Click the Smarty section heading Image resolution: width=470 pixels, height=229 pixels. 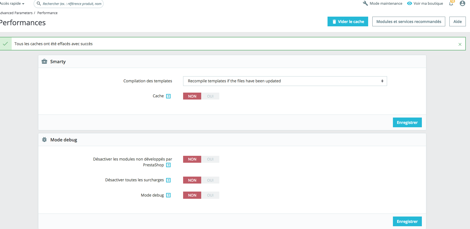pyautogui.click(x=58, y=62)
